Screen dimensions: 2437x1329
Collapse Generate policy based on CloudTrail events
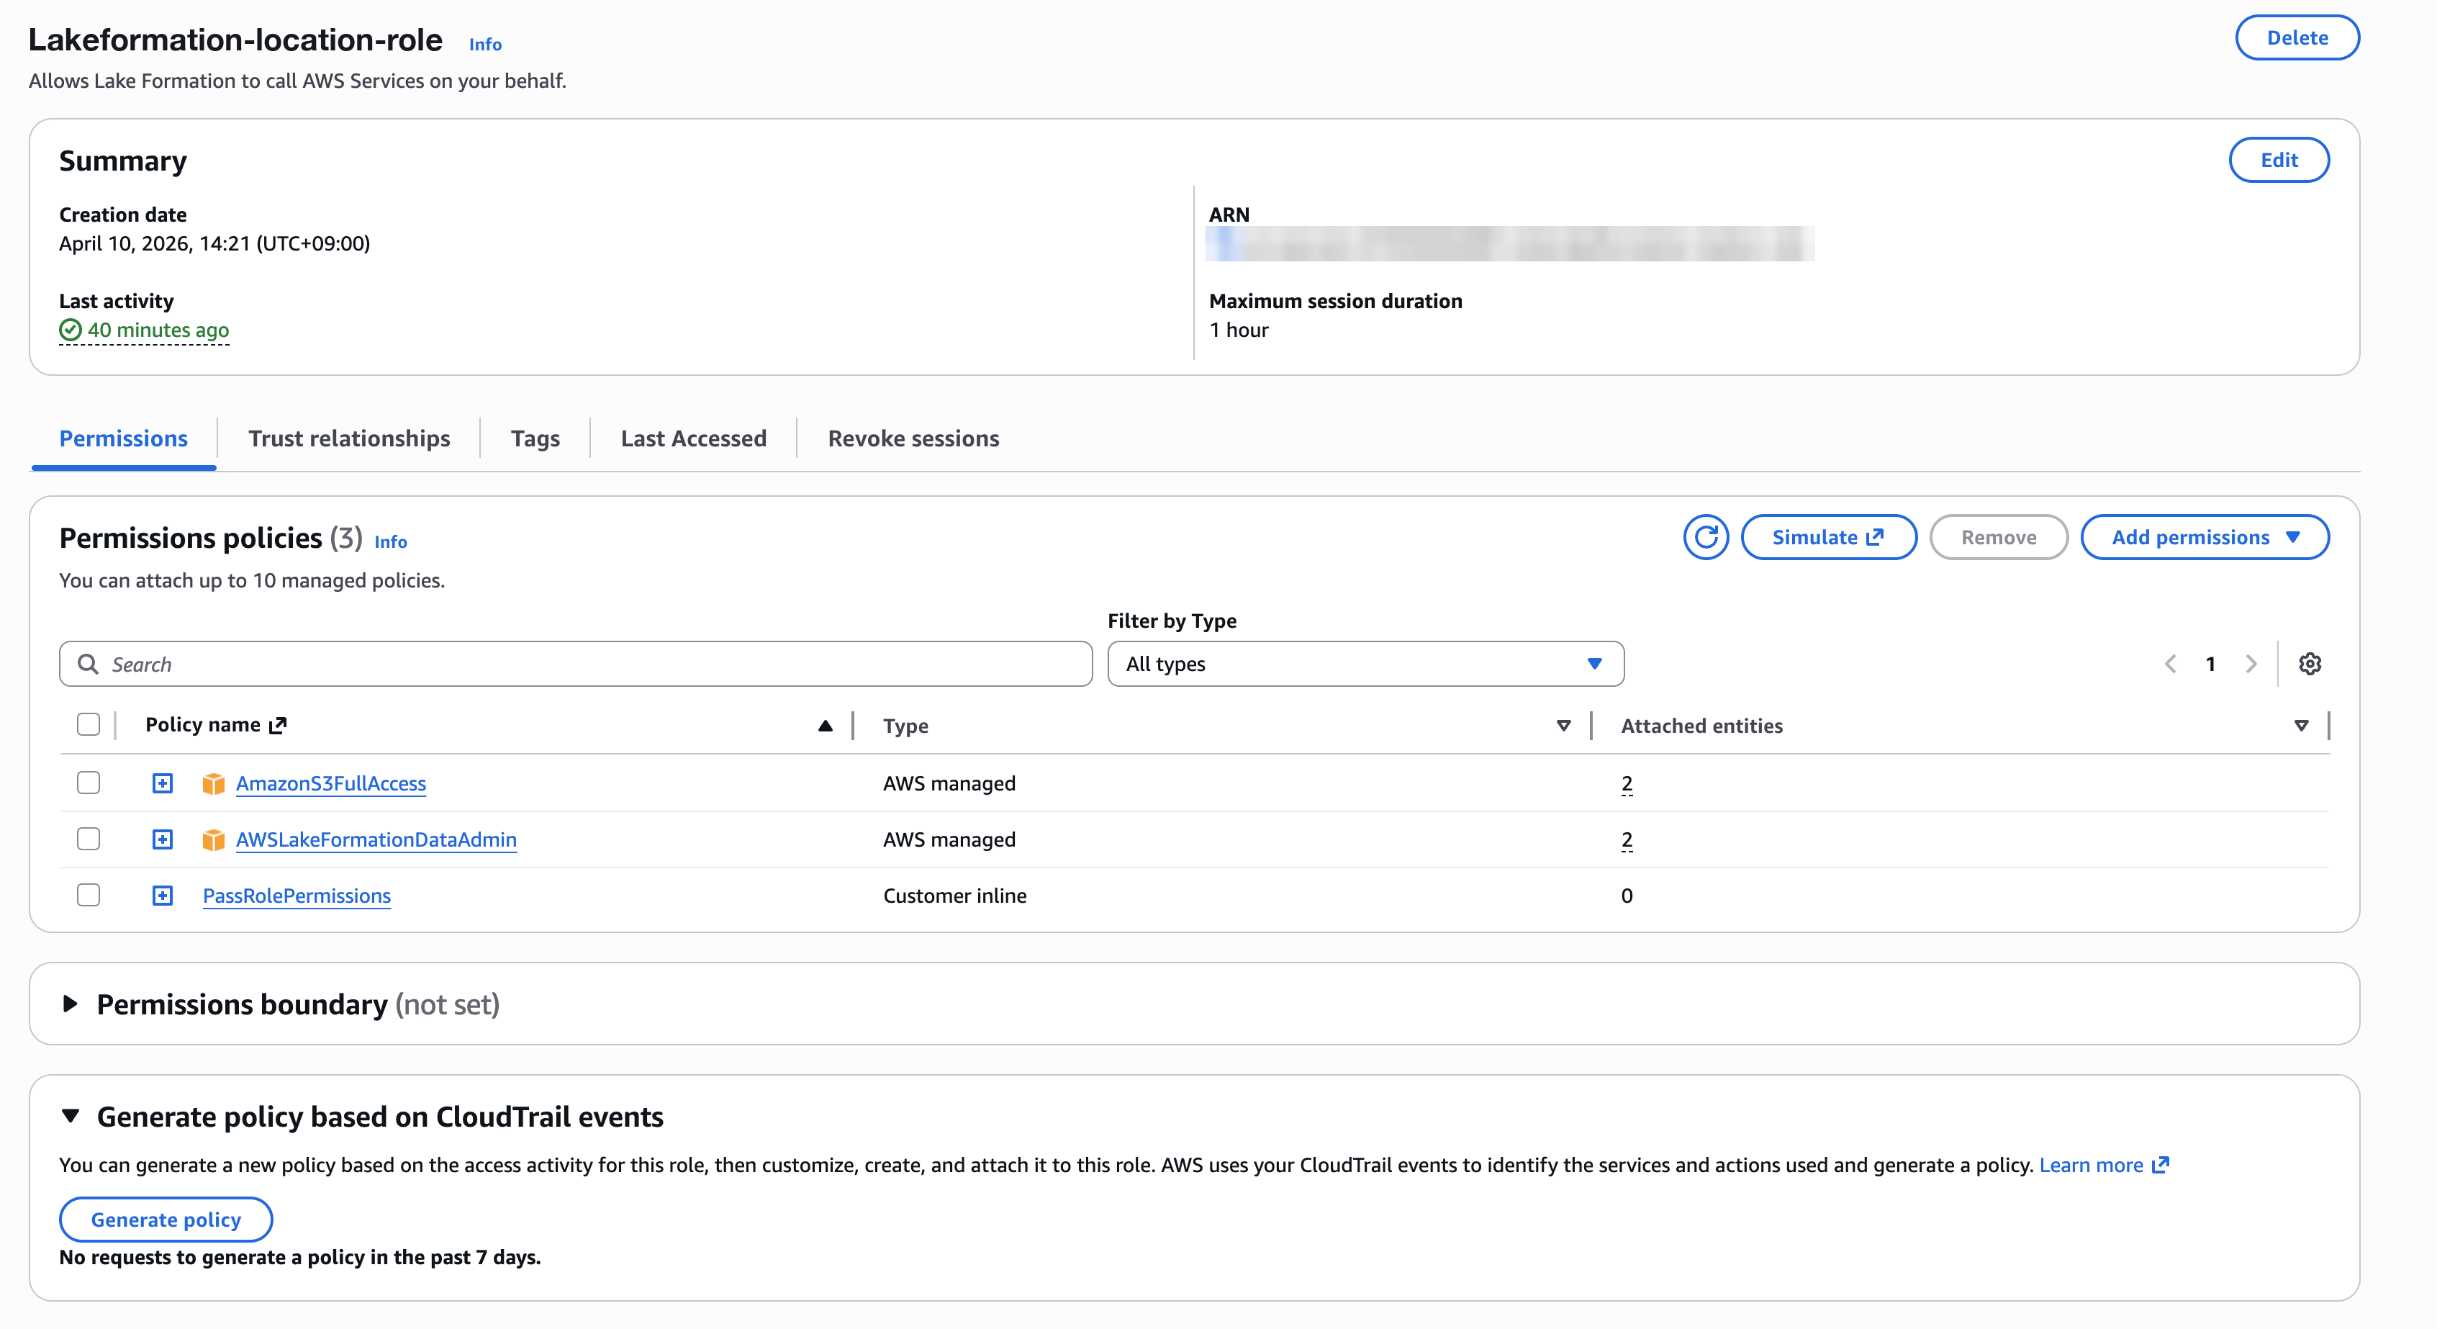click(x=70, y=1117)
